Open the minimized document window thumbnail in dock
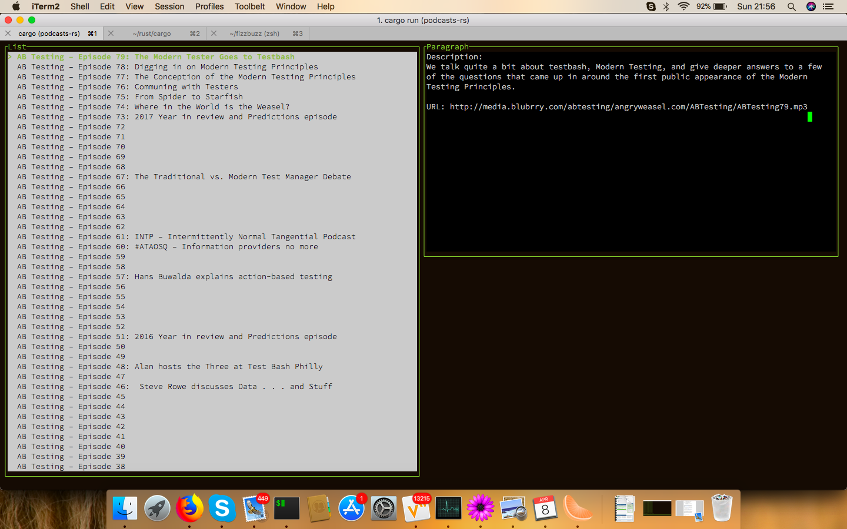Viewport: 847px width, 529px height. 689,510
